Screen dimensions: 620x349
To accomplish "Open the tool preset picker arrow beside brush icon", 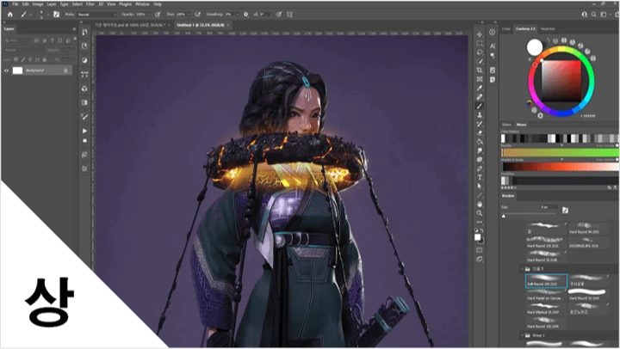I will pos(30,15).
